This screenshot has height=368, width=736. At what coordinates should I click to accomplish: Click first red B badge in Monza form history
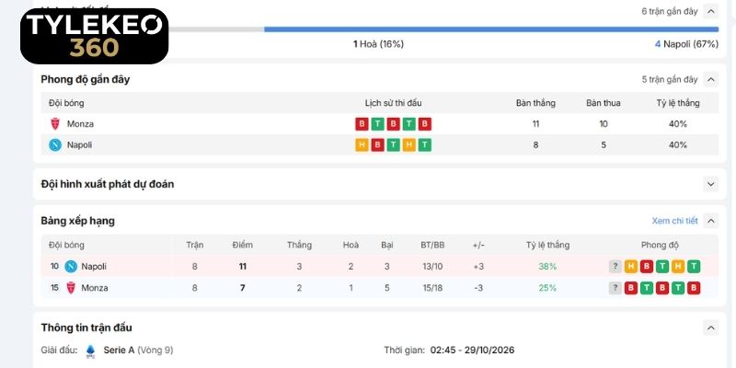coord(362,124)
